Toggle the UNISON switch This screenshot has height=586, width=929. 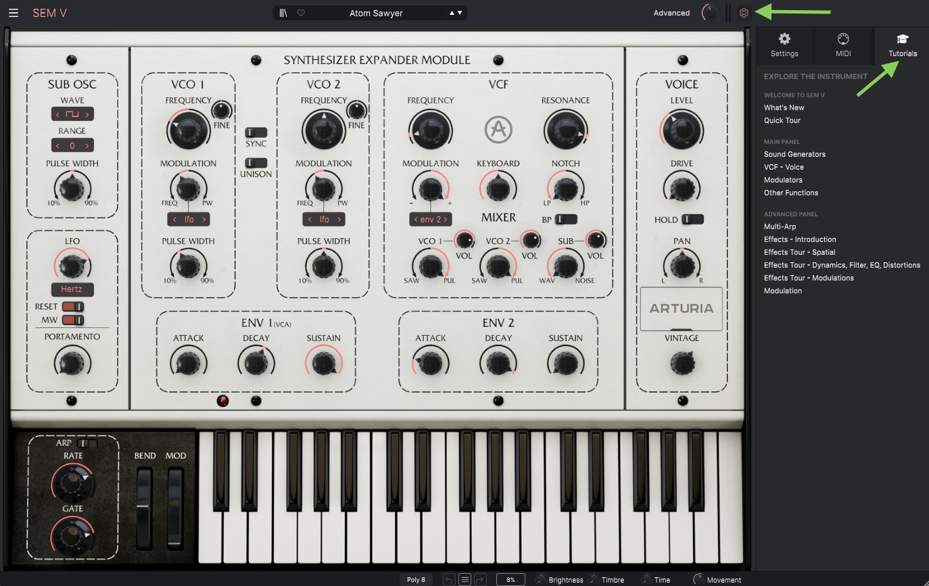tap(256, 163)
